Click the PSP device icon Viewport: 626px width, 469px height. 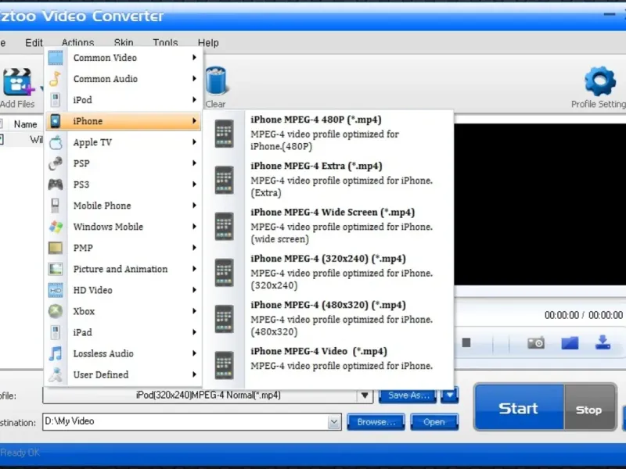coord(56,163)
